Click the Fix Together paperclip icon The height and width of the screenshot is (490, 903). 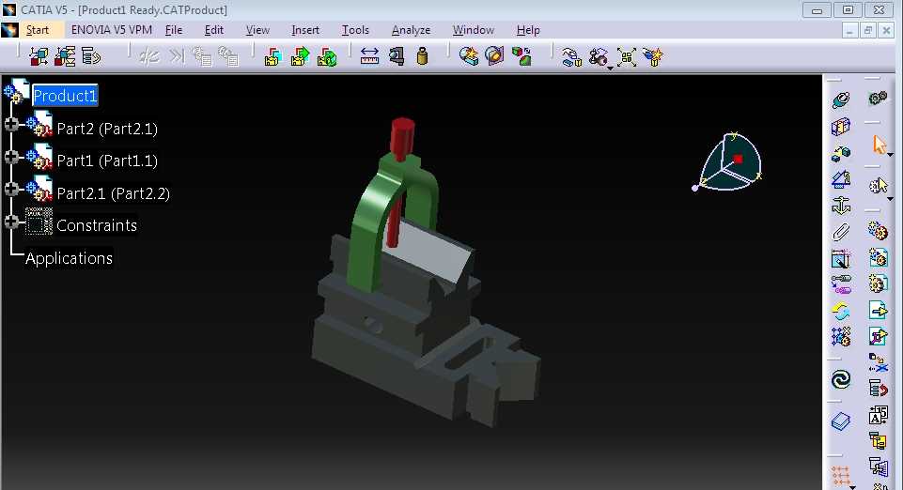(x=841, y=232)
